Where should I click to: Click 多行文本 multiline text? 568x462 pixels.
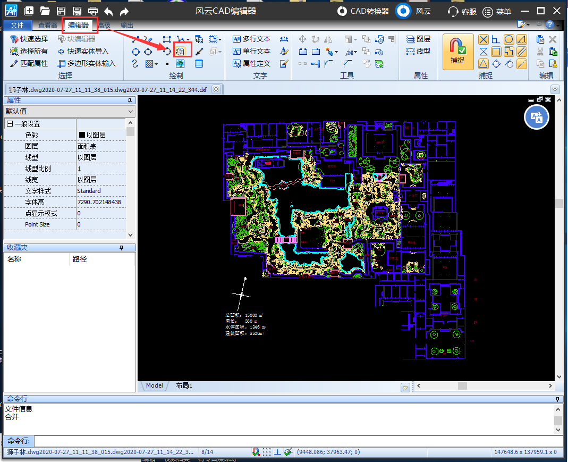click(x=251, y=39)
